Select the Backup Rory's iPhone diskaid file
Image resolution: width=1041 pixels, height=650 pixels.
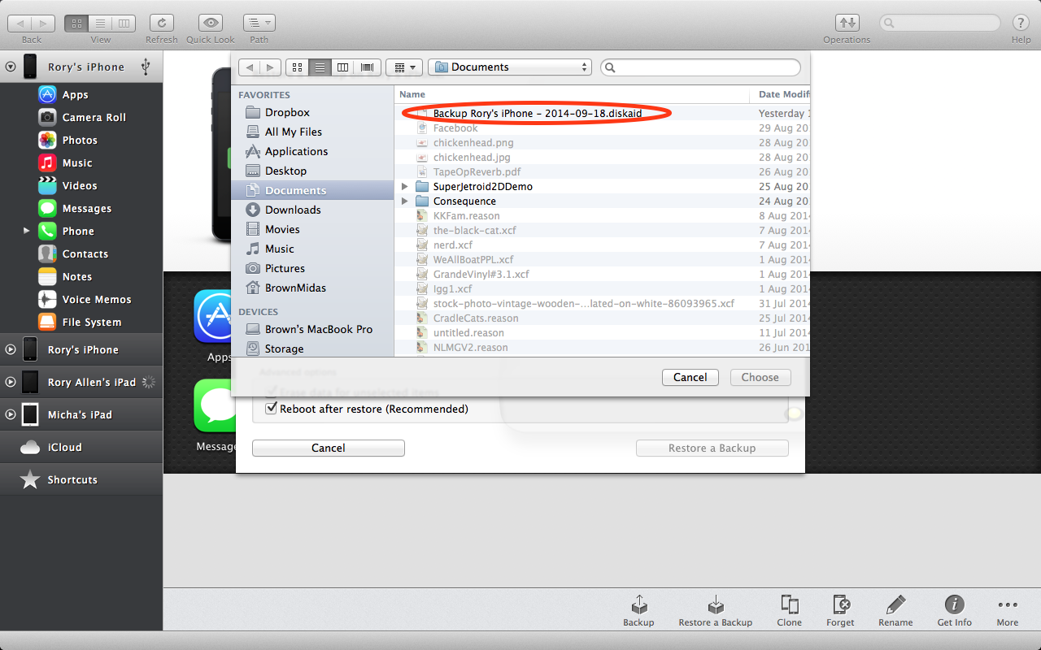[538, 114]
